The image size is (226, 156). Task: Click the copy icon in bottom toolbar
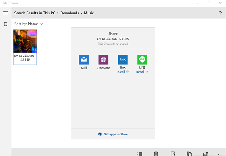coord(189,153)
